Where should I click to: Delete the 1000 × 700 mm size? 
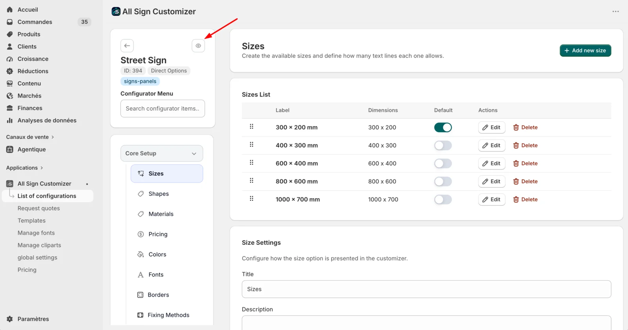pos(525,200)
